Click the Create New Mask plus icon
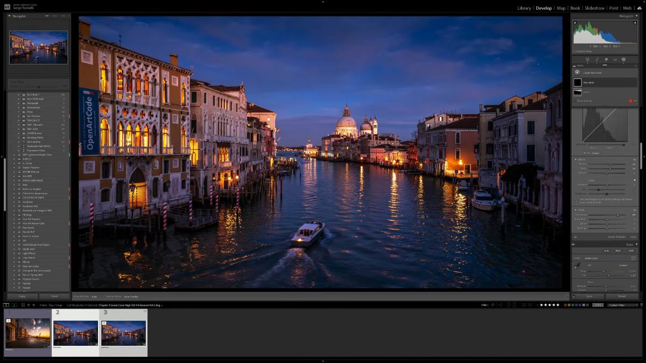The image size is (646, 363). pos(577,73)
